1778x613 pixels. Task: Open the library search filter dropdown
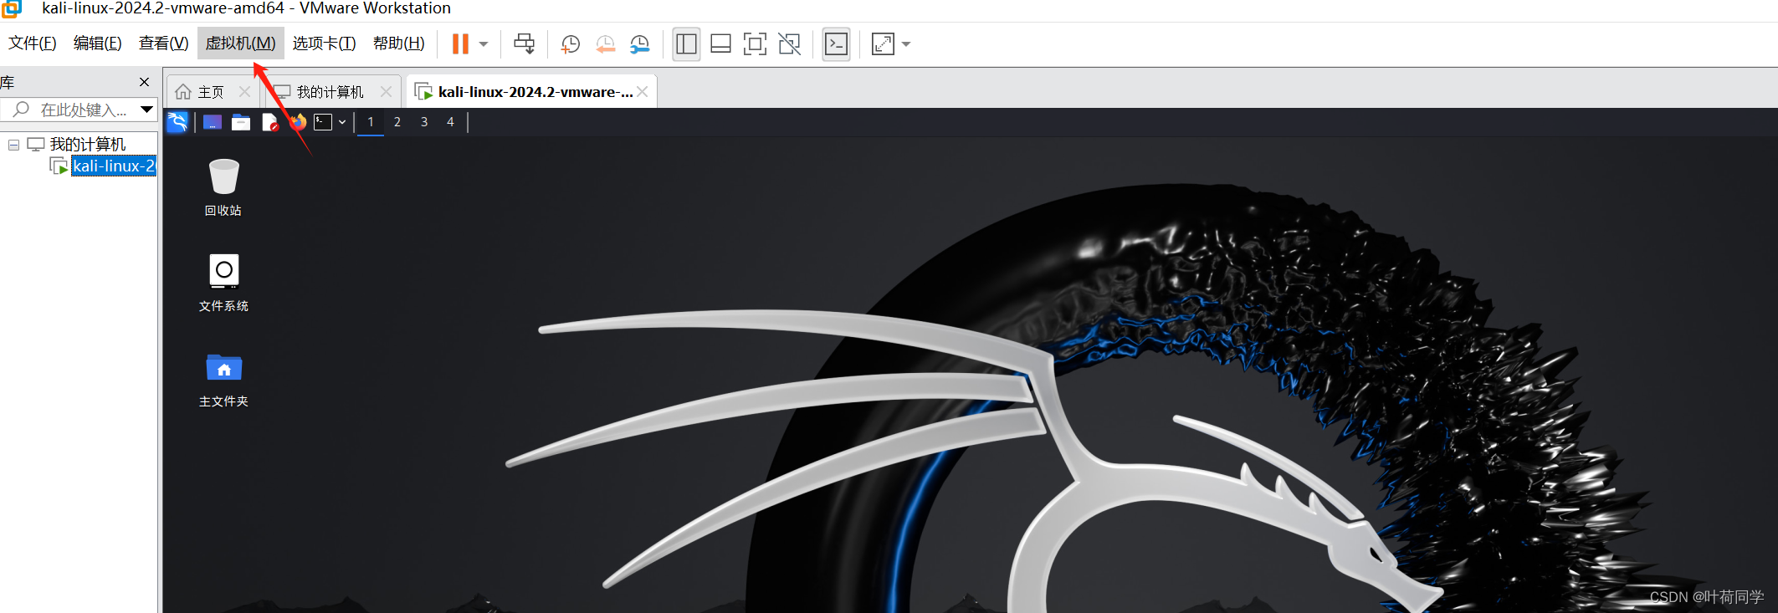point(146,110)
